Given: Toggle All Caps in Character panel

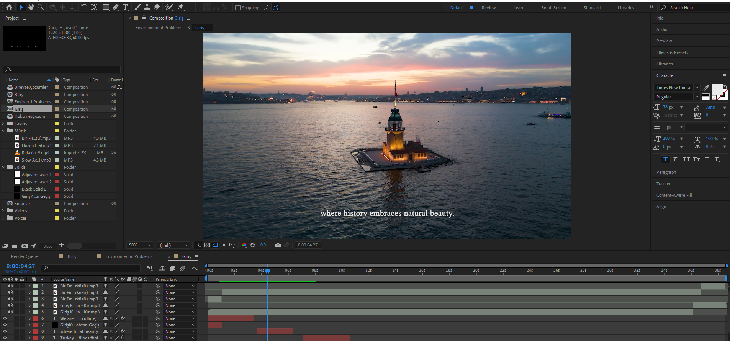Looking at the screenshot, I should pyautogui.click(x=686, y=159).
